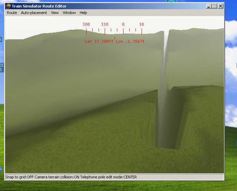Click the Lat 37.38877 coordinate readout

click(100, 41)
